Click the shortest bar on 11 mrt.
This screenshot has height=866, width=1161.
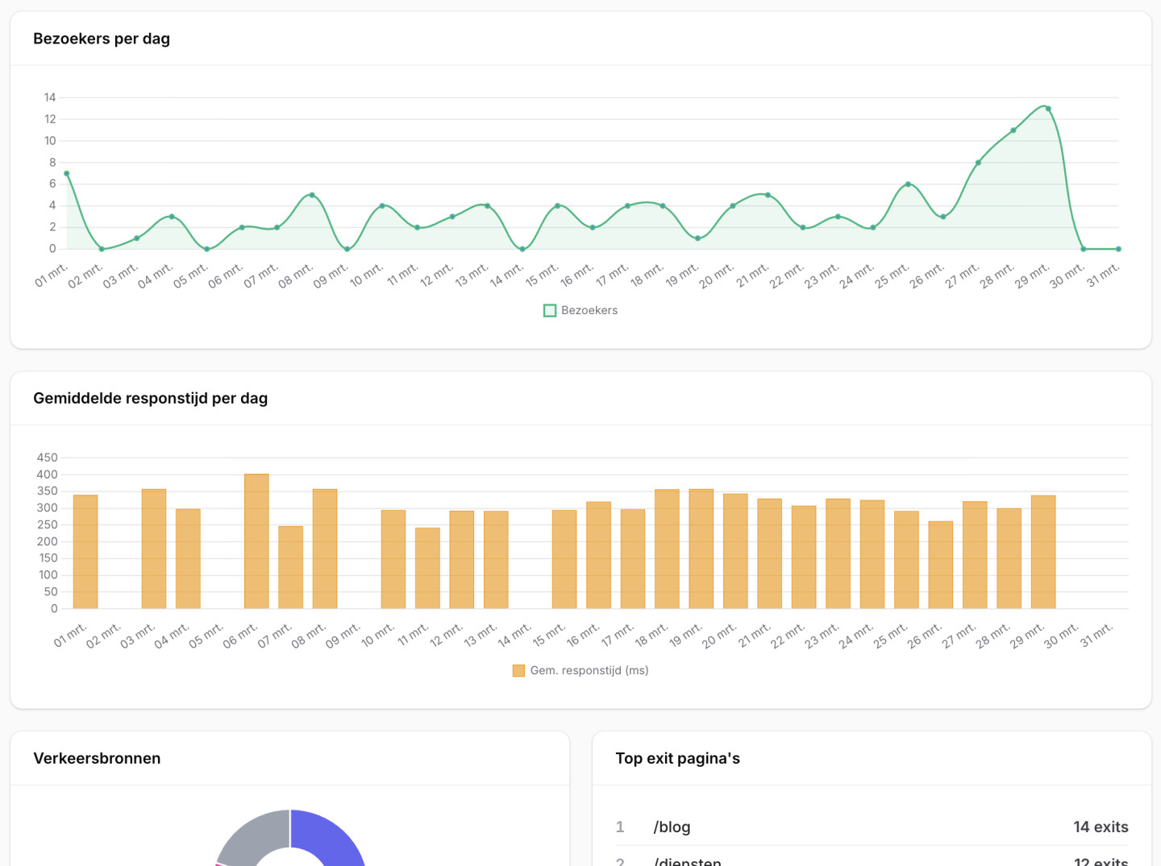pyautogui.click(x=427, y=568)
